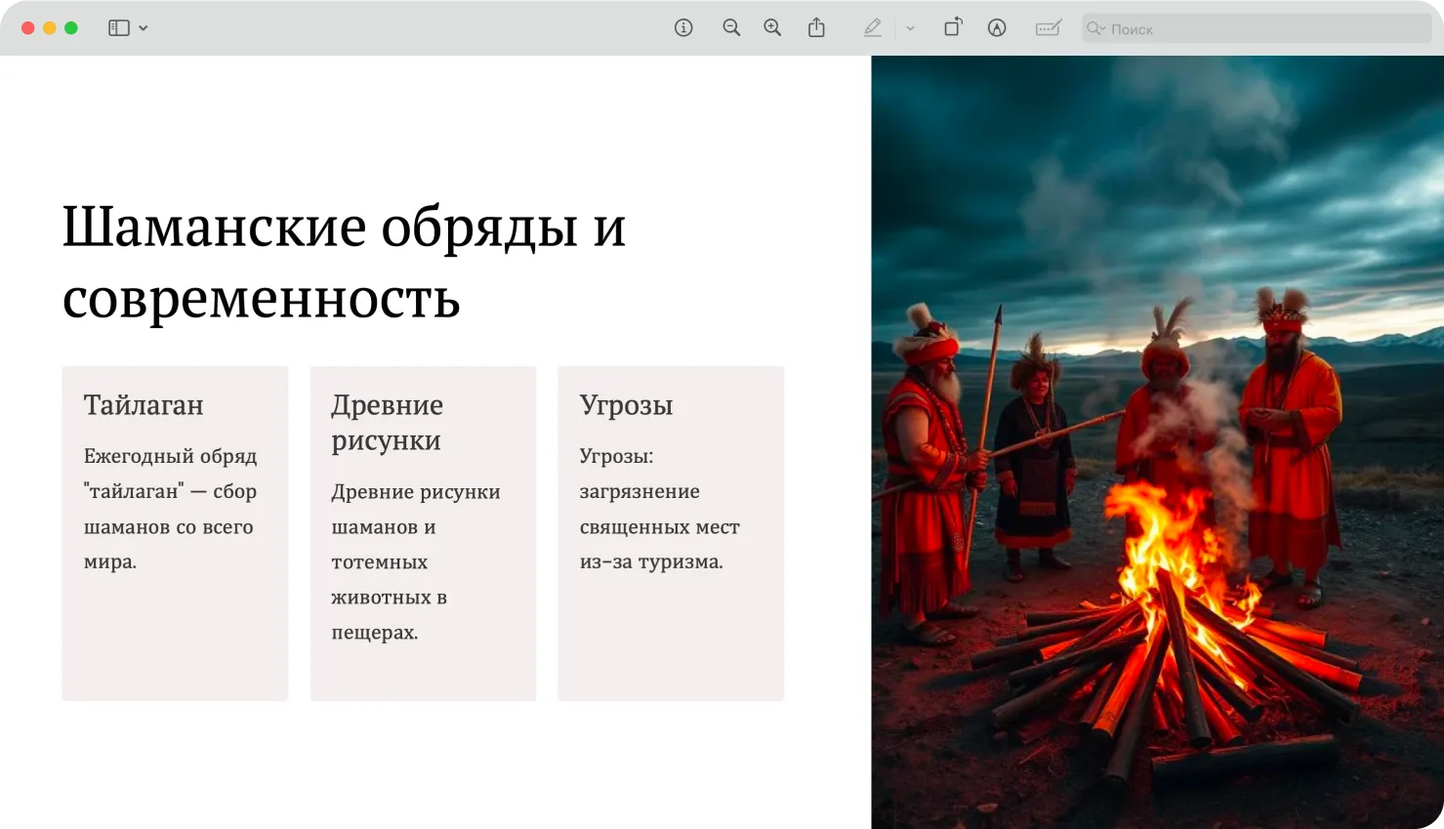Zoom out of the document
The height and width of the screenshot is (829, 1444).
pos(731,28)
